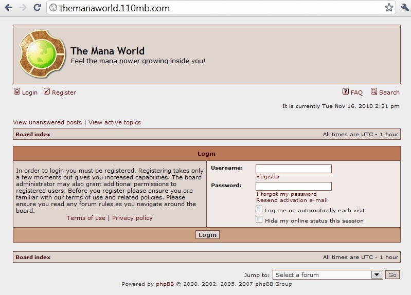The width and height of the screenshot is (411, 295).
Task: Click I forgot my password link
Action: coord(286,194)
